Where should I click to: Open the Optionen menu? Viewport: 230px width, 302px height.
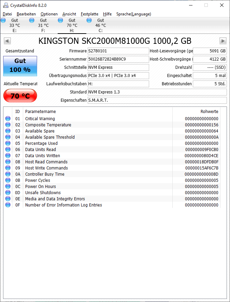49,14
